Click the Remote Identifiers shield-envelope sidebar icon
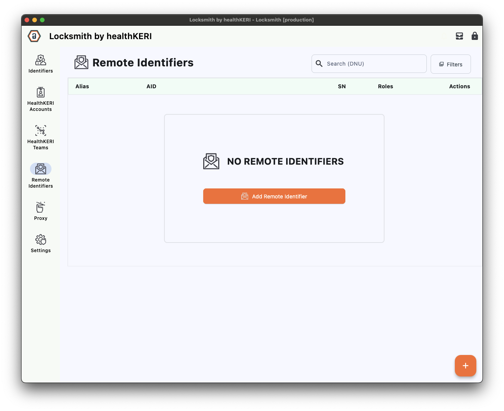 pos(40,169)
